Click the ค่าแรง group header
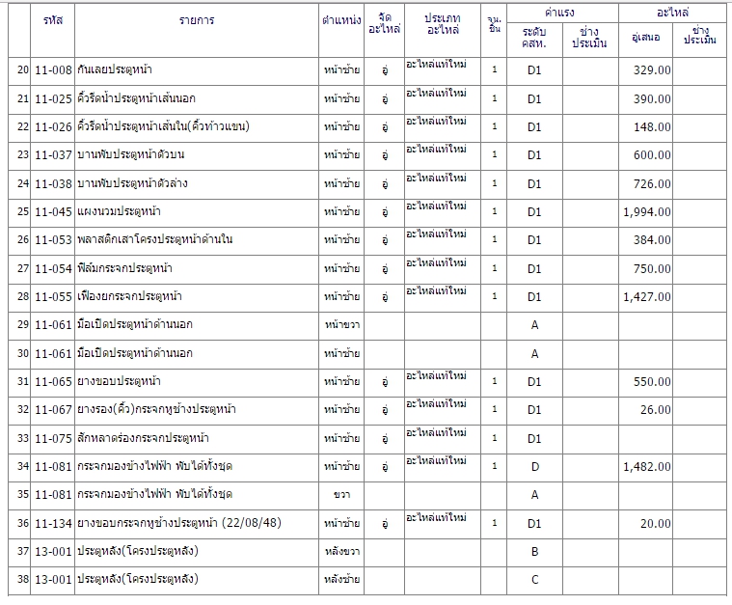This screenshot has height=605, width=732. [x=559, y=13]
